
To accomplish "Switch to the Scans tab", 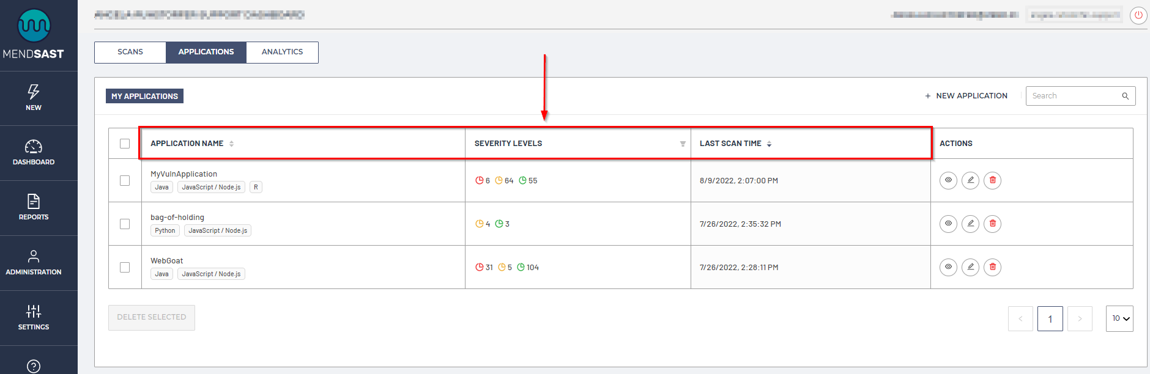I will [130, 52].
